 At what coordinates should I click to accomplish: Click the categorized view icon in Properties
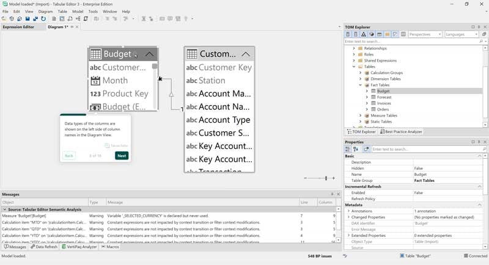(x=348, y=149)
